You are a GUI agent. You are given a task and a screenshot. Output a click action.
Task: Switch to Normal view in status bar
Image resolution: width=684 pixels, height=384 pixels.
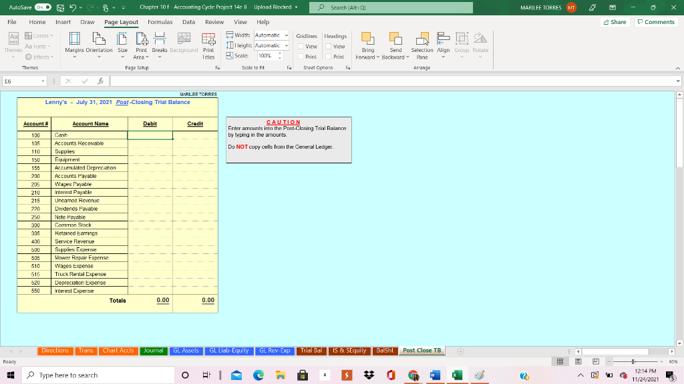click(560, 361)
